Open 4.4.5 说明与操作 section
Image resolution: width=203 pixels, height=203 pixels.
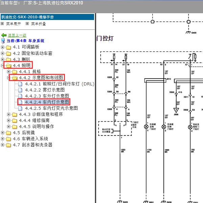click(37, 126)
